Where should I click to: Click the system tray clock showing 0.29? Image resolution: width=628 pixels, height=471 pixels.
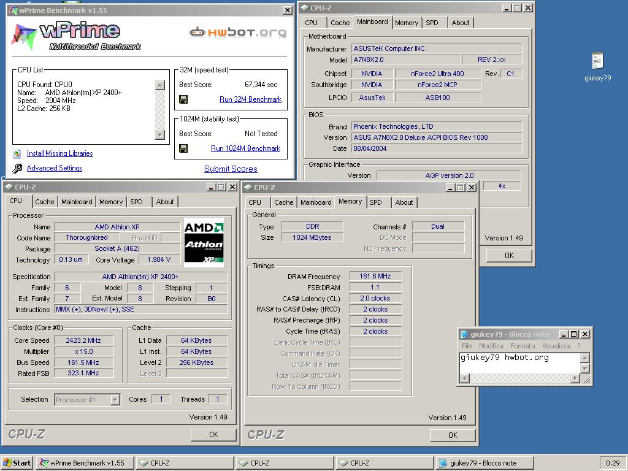pyautogui.click(x=613, y=463)
